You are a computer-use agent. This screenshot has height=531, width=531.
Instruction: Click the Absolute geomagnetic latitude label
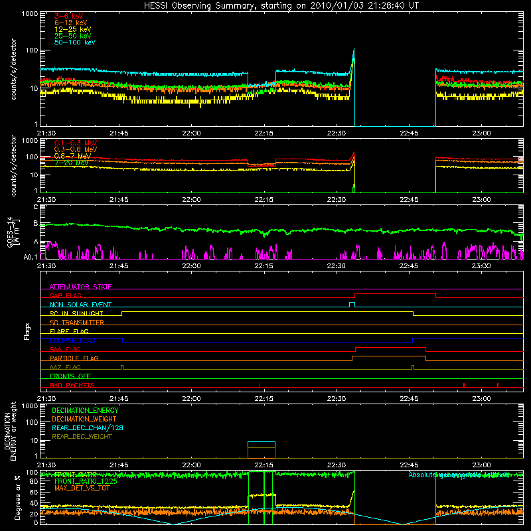(x=459, y=475)
